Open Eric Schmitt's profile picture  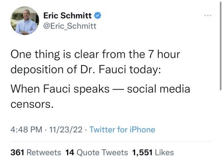tap(25, 21)
